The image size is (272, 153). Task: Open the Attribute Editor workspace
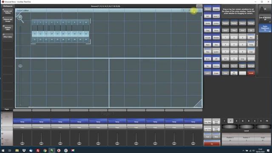(x=8, y=28)
